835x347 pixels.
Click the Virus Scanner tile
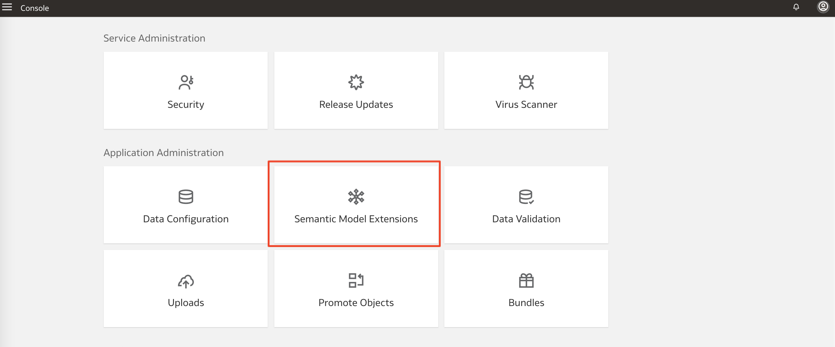(x=526, y=91)
